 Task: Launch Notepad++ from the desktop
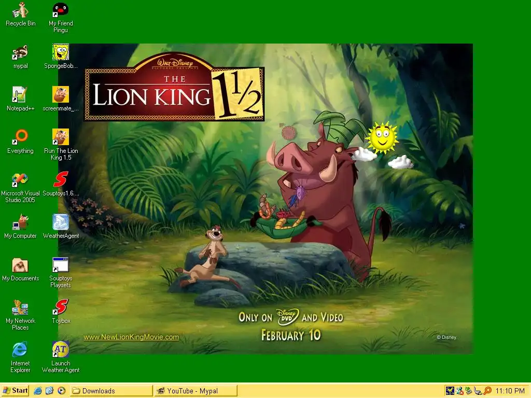(20, 99)
